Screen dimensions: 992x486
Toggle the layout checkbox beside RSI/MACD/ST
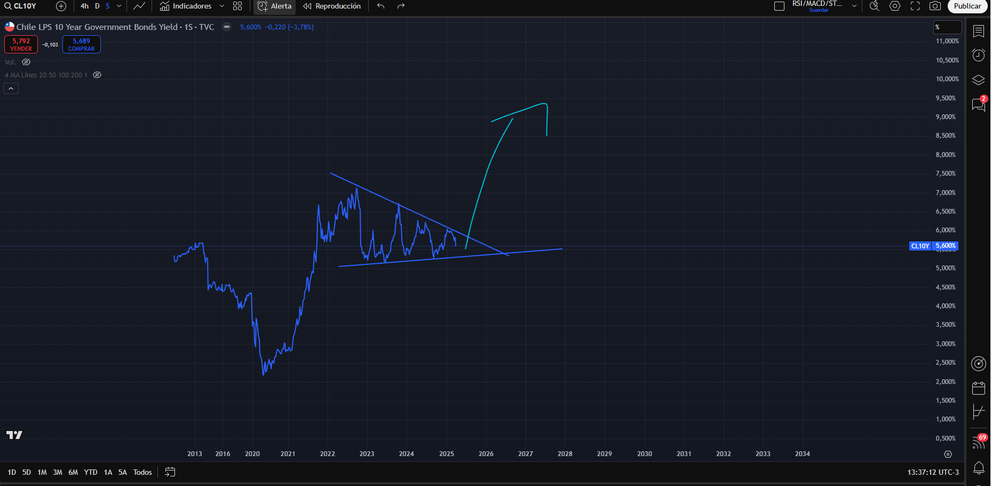tap(779, 6)
